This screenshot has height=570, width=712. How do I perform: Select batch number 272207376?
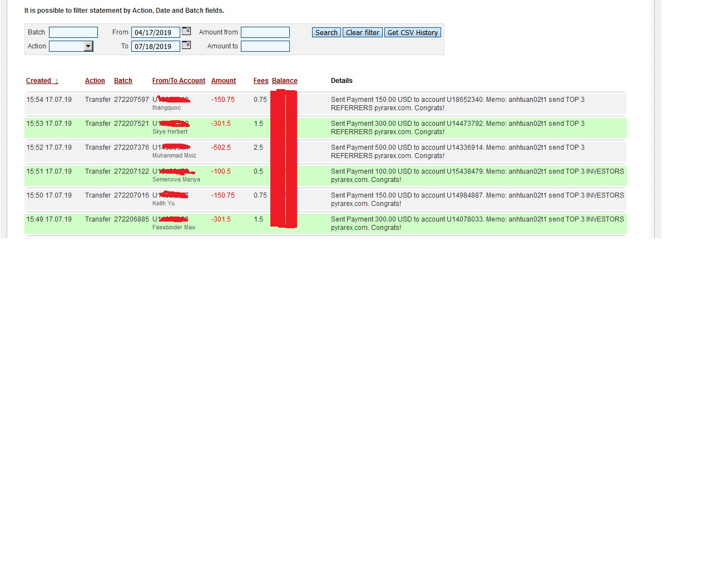pos(131,148)
